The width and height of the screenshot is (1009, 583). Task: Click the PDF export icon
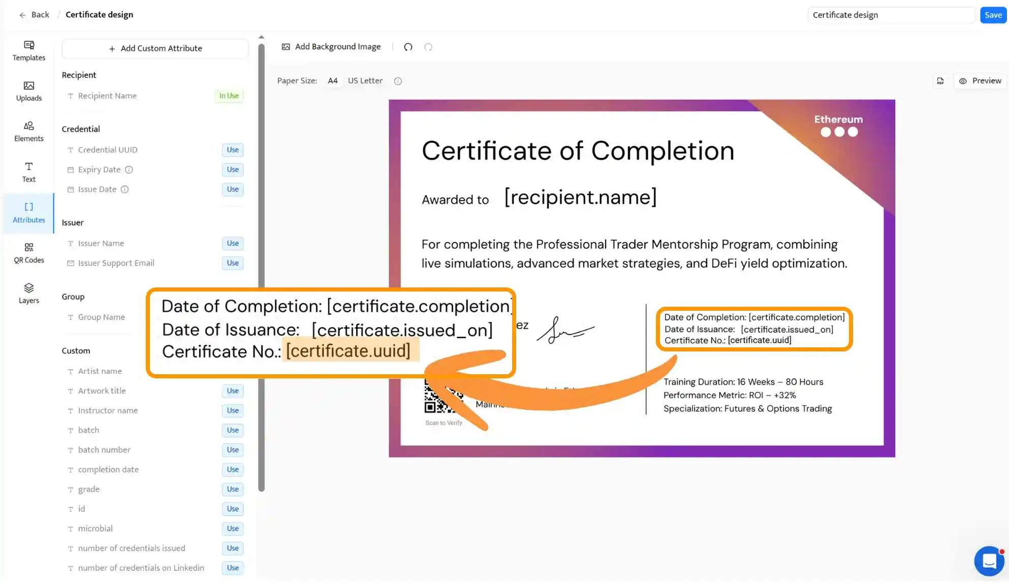click(940, 81)
